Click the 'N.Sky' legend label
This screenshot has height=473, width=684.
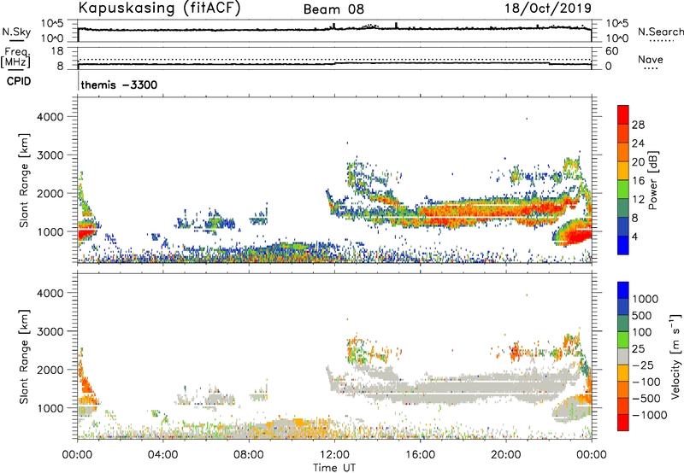click(16, 32)
